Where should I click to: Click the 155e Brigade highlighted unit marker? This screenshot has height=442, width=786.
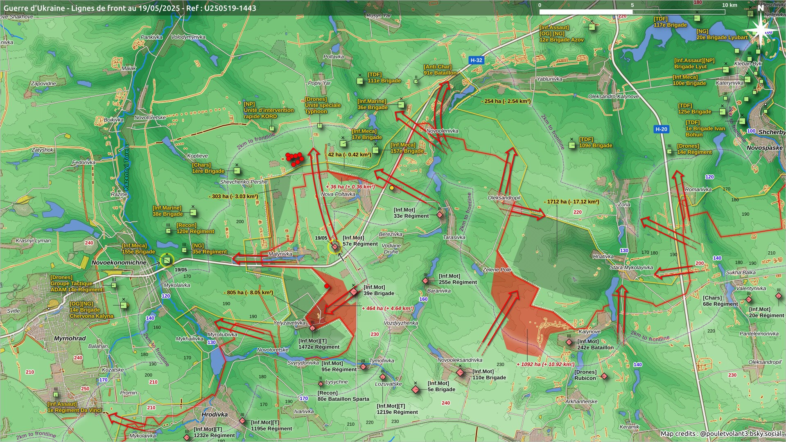pos(167,260)
